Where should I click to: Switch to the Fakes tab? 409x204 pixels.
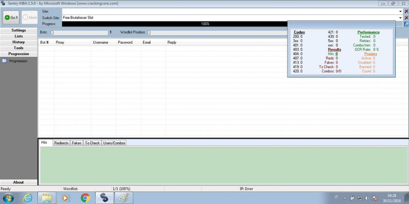pos(76,143)
